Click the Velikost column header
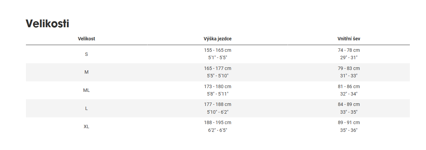 tap(87, 39)
